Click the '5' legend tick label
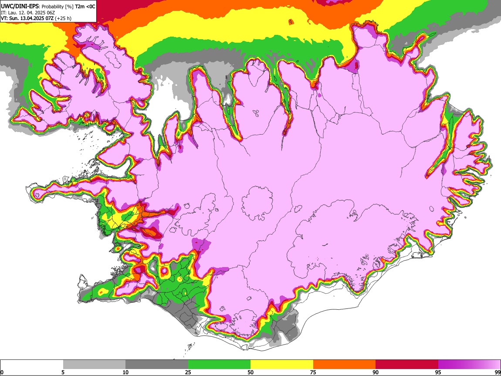The width and height of the screenshot is (501, 376). 63,372
